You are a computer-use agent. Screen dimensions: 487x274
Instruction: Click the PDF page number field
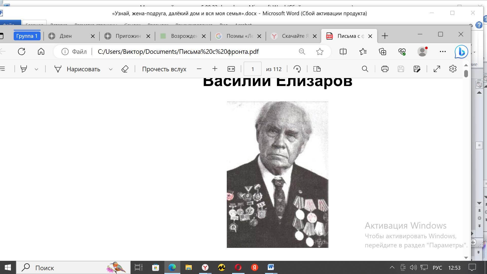click(x=252, y=69)
